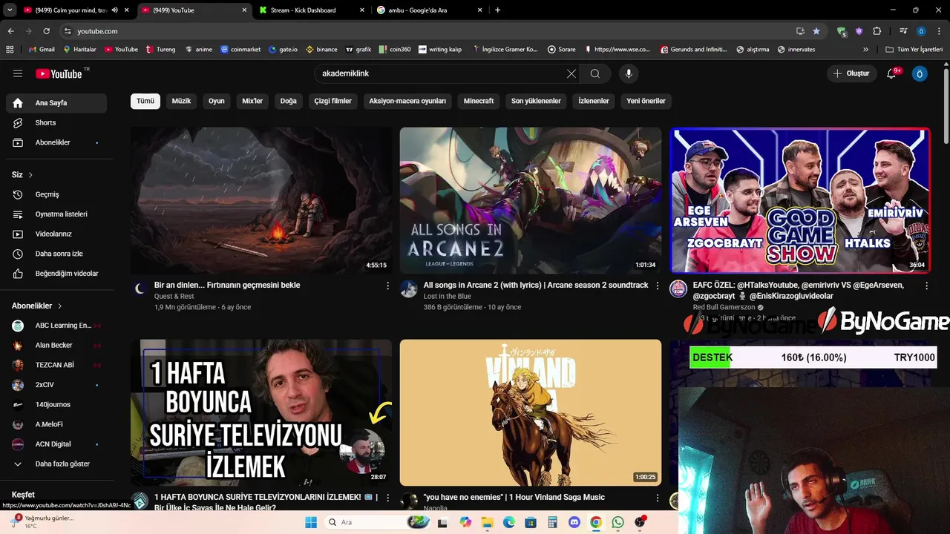Viewport: 950px width, 534px height.
Task: Select the Çizgi filmler chip
Action: (332, 101)
